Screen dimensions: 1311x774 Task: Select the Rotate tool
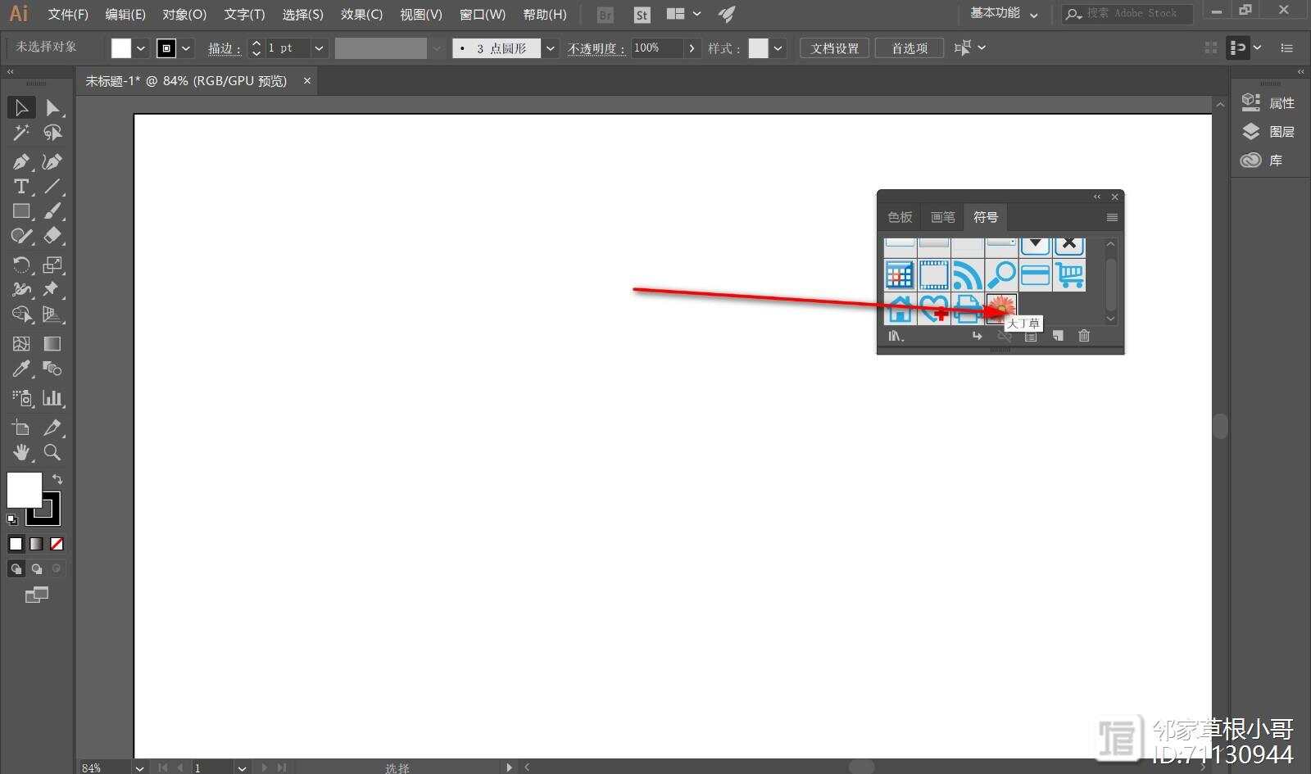[21, 265]
